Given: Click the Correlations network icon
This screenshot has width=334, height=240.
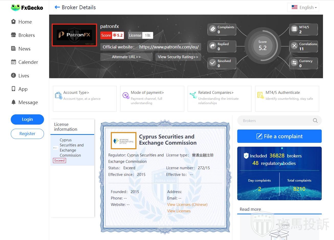Looking at the screenshot, I should pos(294,46).
